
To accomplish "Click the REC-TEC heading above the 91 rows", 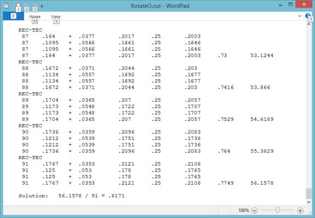I will pos(30,157).
